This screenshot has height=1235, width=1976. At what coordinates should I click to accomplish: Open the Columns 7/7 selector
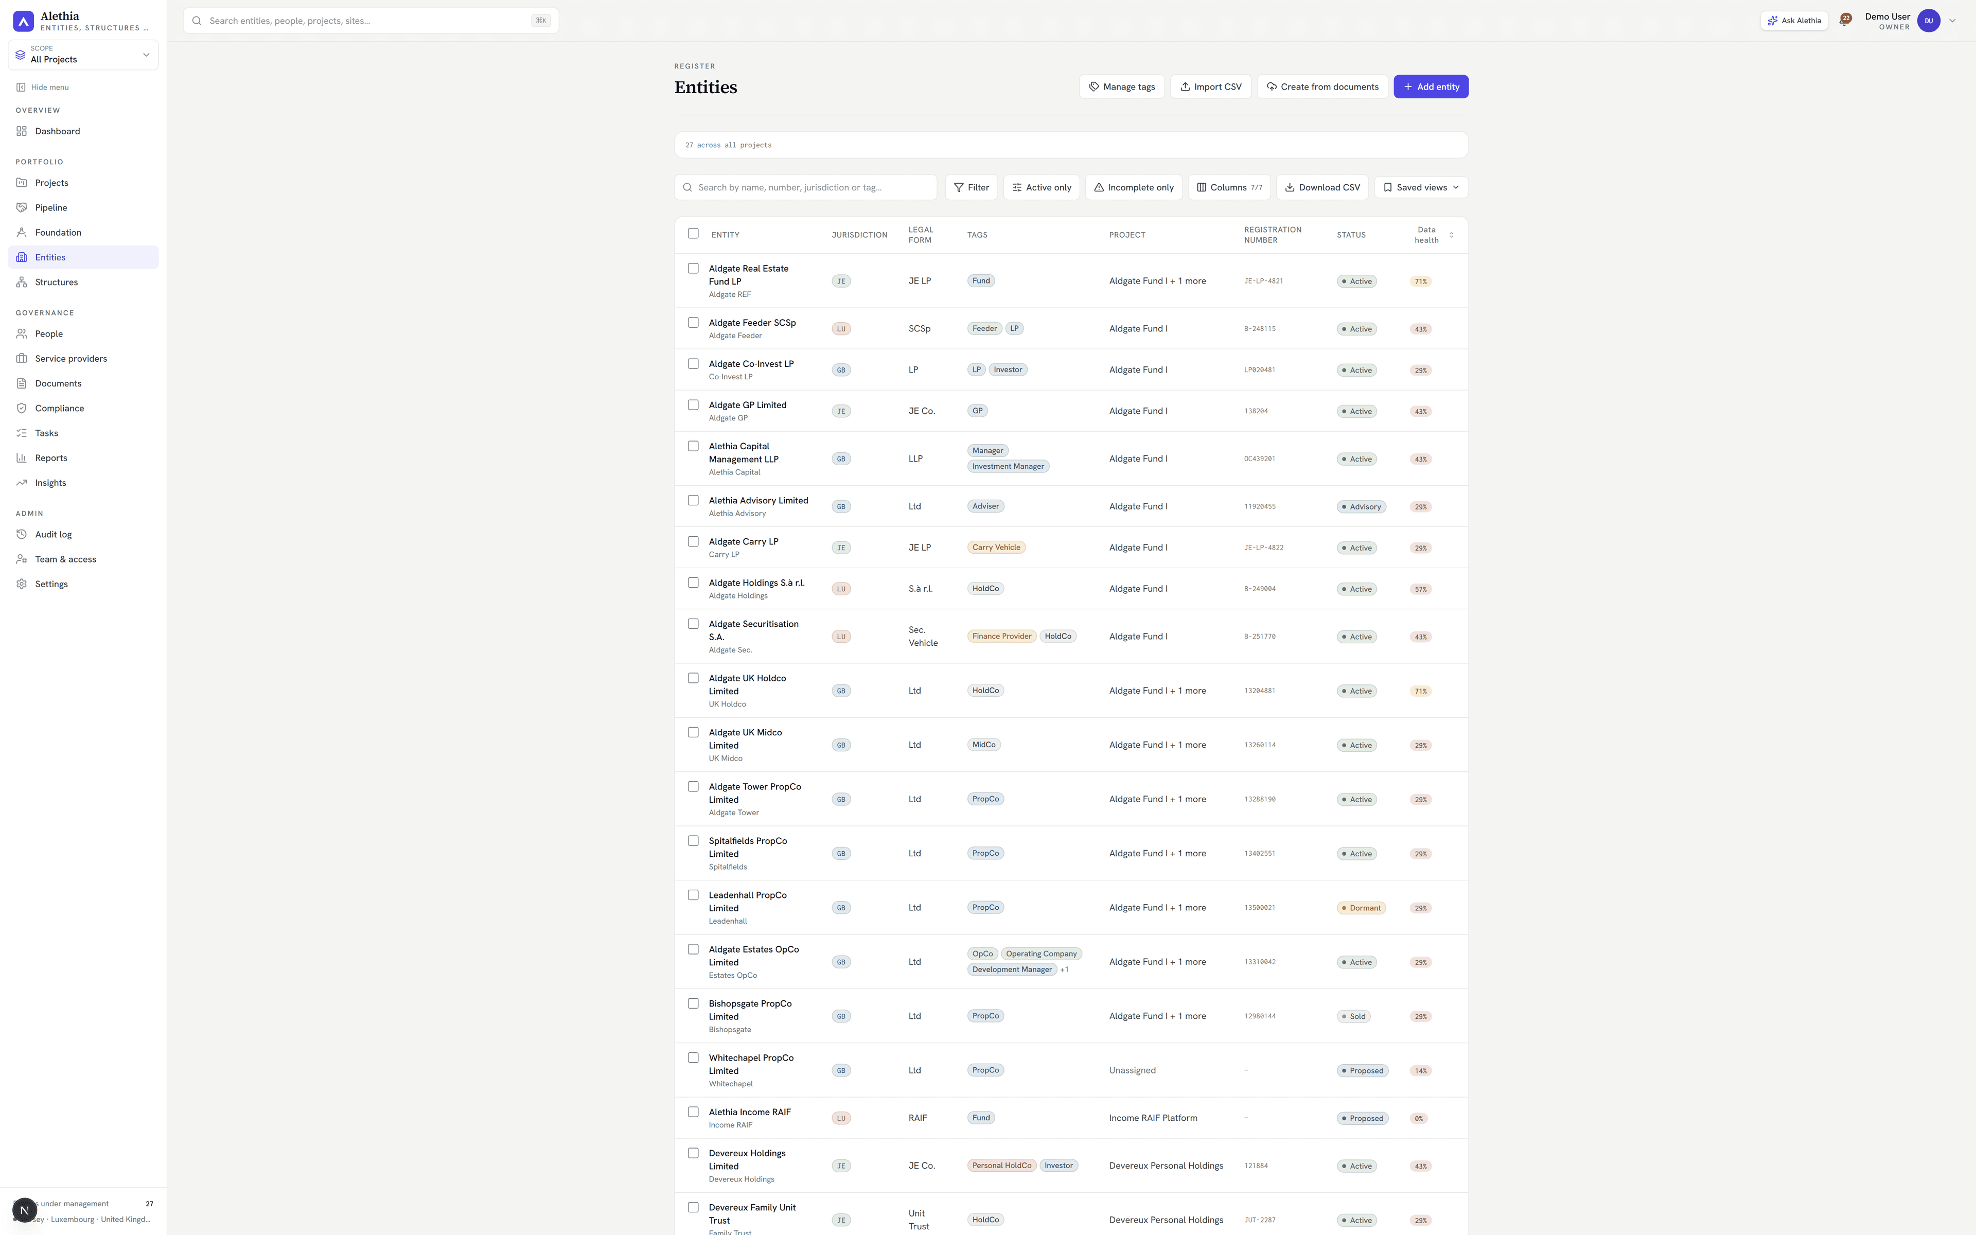click(x=1229, y=187)
